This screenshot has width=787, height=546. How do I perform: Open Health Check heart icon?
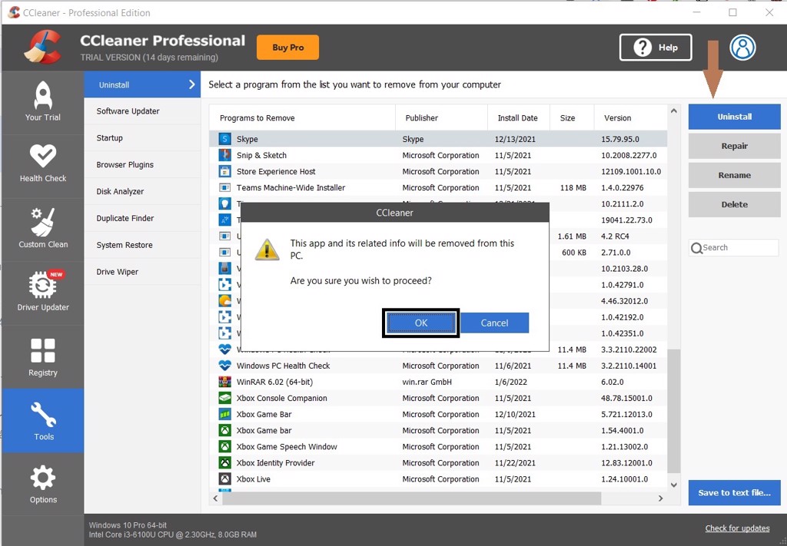(x=43, y=156)
